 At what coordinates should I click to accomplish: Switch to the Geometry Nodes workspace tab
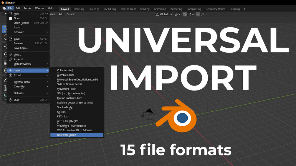215,9
